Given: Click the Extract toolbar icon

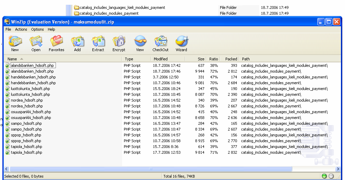Looking at the screenshot, I should pyautogui.click(x=98, y=41).
